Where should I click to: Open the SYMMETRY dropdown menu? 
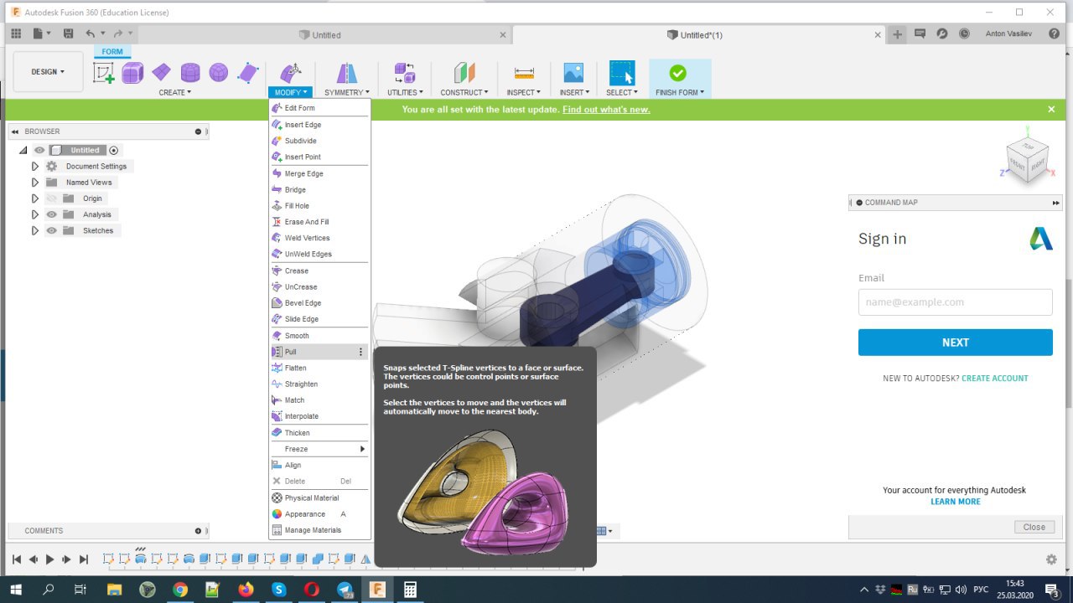(x=346, y=92)
